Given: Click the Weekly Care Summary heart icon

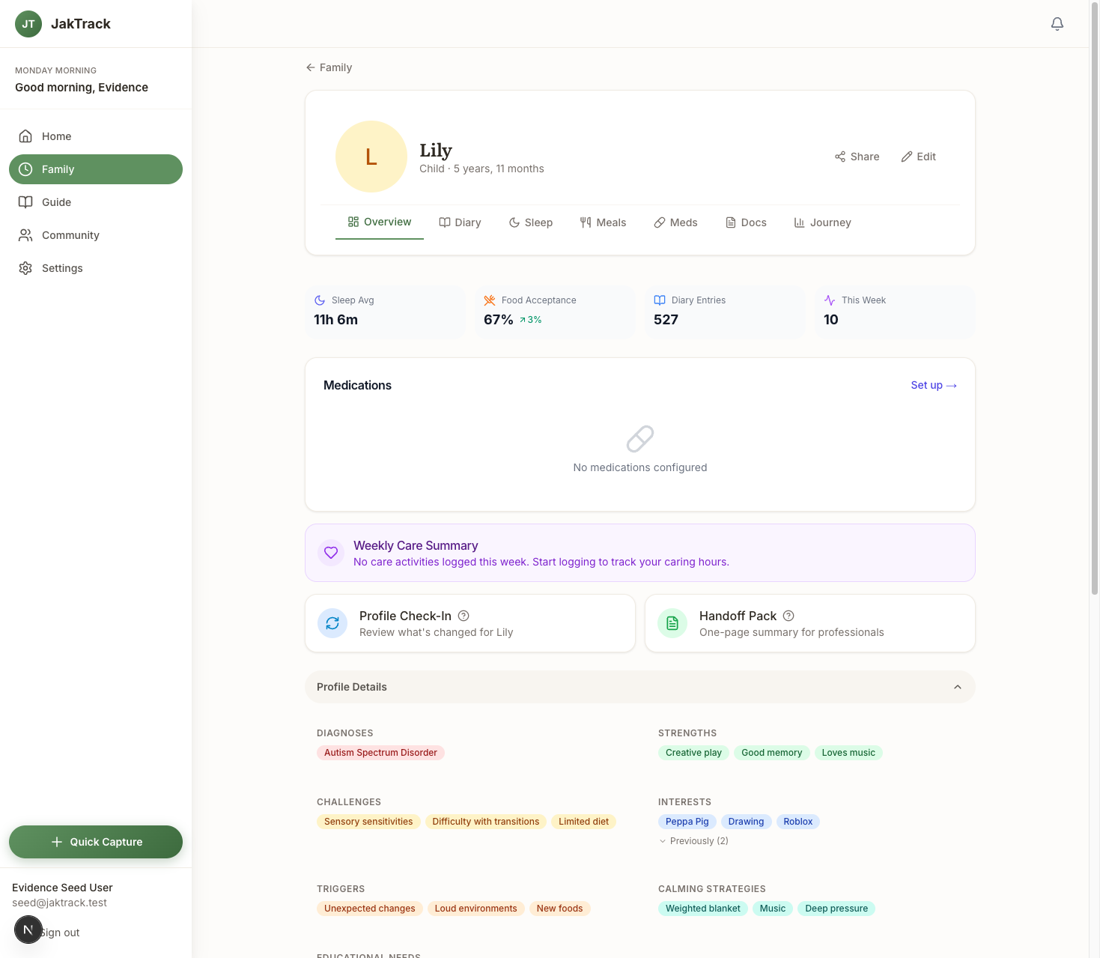Looking at the screenshot, I should coord(331,553).
